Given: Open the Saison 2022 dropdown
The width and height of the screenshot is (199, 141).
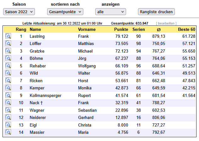Looking at the screenshot, I should (19, 12).
